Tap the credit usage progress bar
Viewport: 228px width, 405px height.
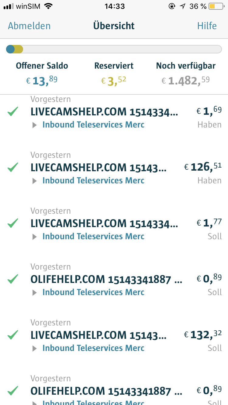click(x=114, y=49)
